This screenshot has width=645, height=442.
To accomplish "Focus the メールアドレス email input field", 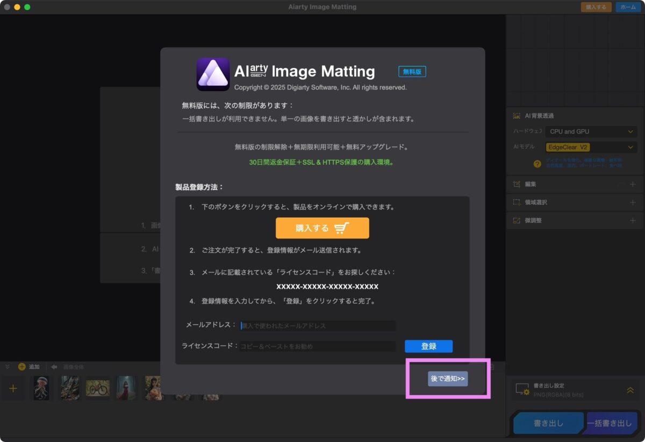I will 317,325.
